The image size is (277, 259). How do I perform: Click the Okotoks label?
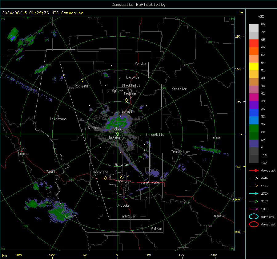pos(123,205)
